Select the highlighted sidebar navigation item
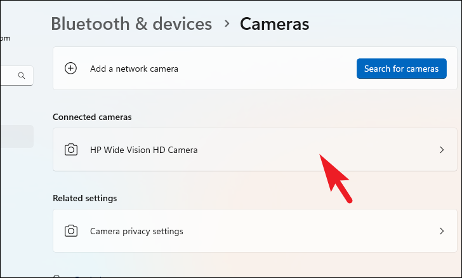 coord(16,136)
